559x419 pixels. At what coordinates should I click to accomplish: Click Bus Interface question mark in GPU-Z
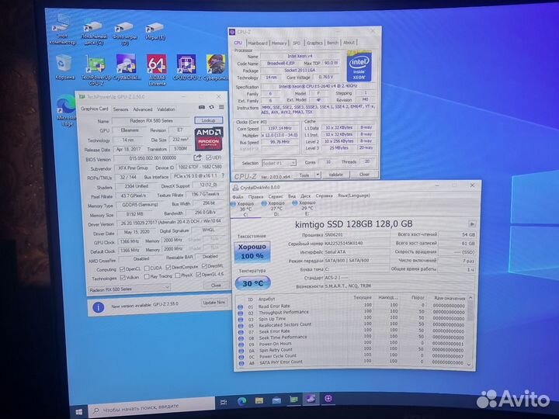(223, 175)
